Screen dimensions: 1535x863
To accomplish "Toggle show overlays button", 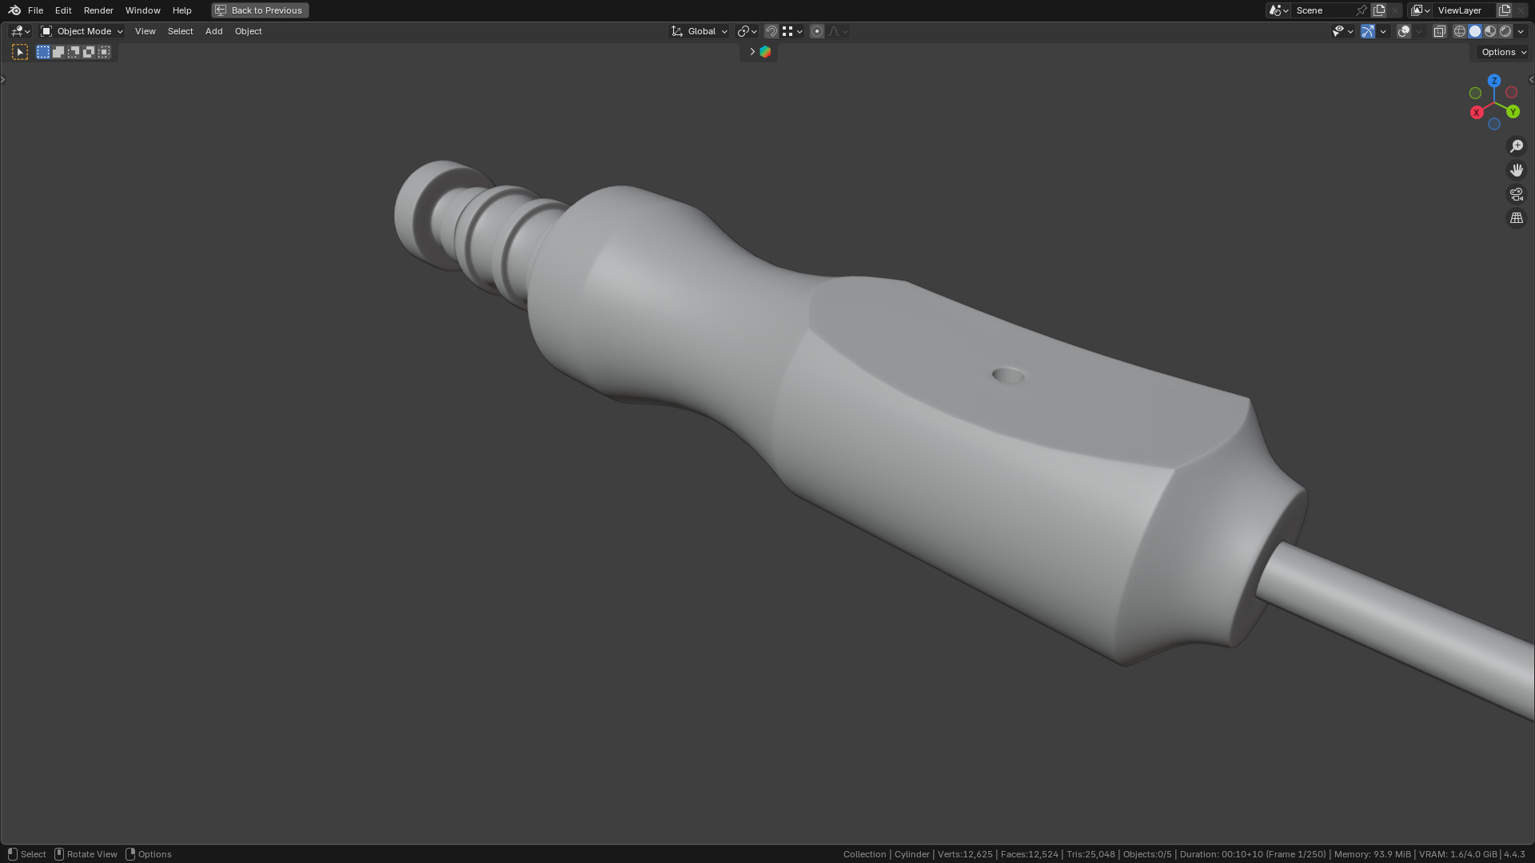I will [1404, 31].
